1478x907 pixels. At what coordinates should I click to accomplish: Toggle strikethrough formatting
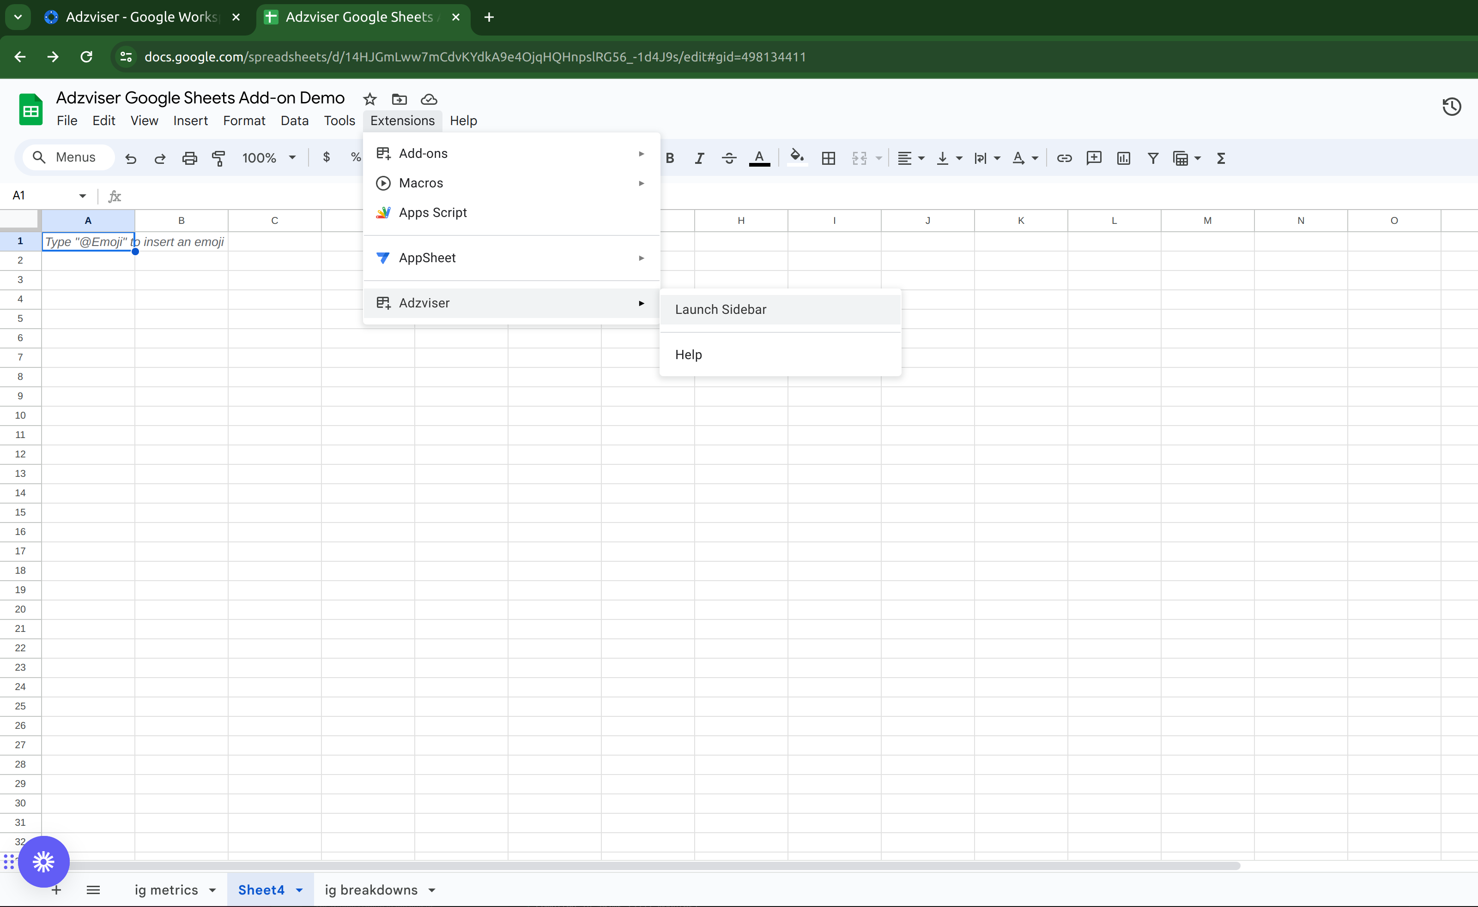(x=728, y=158)
